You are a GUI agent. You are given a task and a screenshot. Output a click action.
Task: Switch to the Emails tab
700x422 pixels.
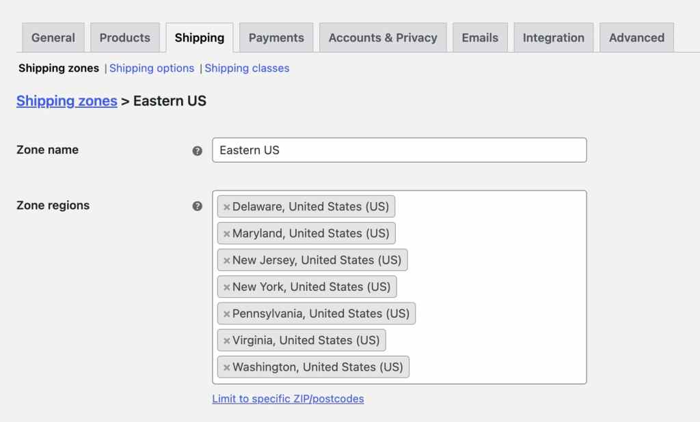pos(480,38)
